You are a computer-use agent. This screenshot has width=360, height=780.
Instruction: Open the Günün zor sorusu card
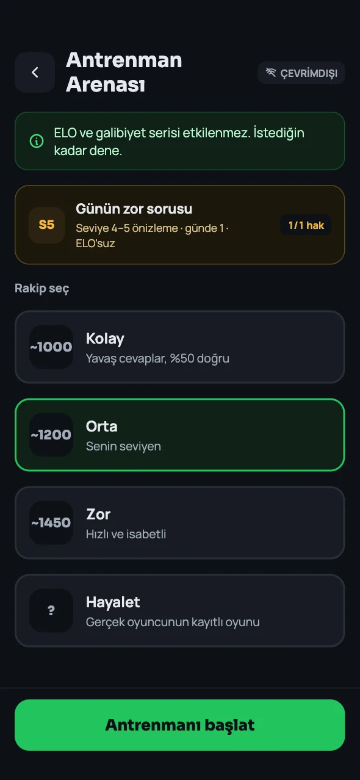coord(180,225)
